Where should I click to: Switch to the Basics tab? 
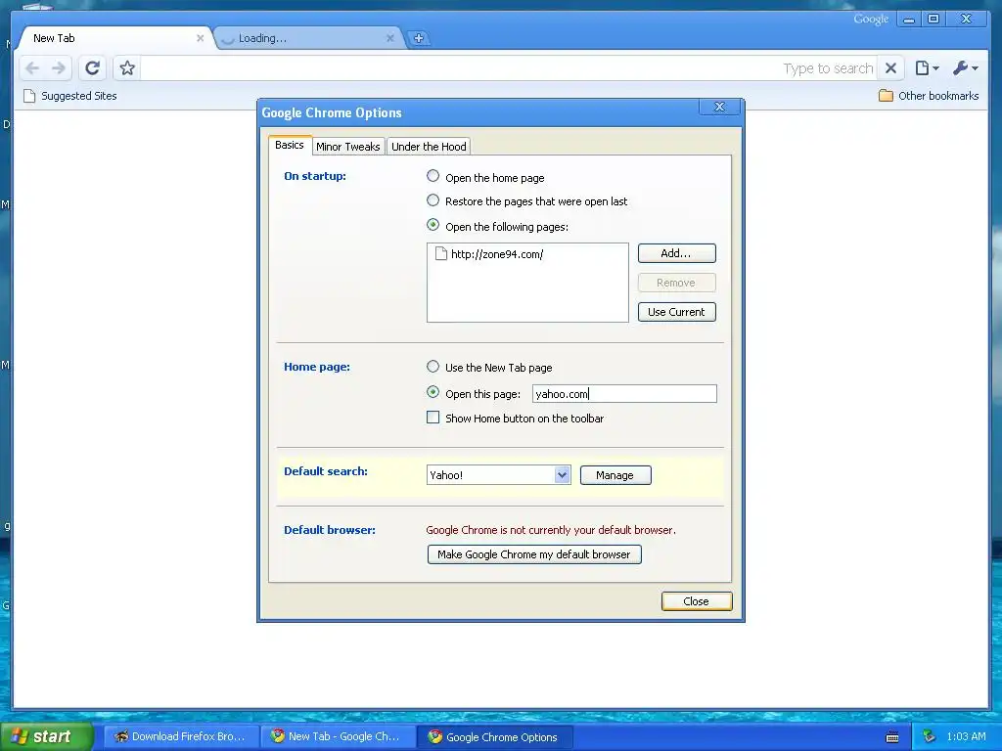(x=290, y=145)
